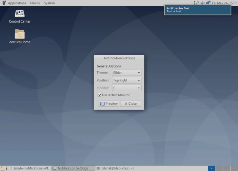Click the Notification Settings window title bar

(x=119, y=58)
